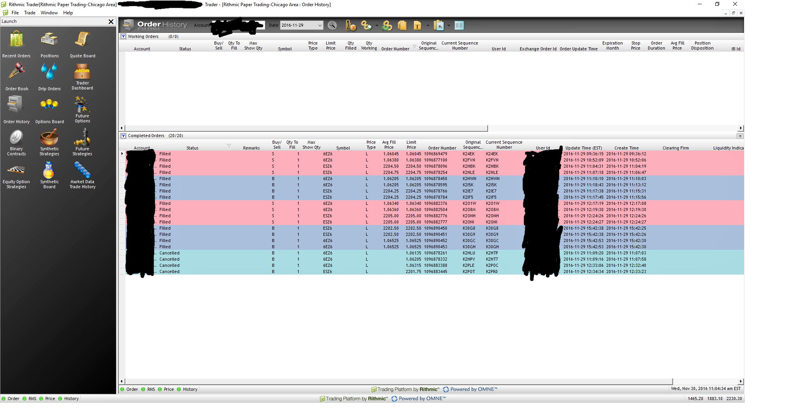Click the clipboard toolbar icon

(439, 26)
